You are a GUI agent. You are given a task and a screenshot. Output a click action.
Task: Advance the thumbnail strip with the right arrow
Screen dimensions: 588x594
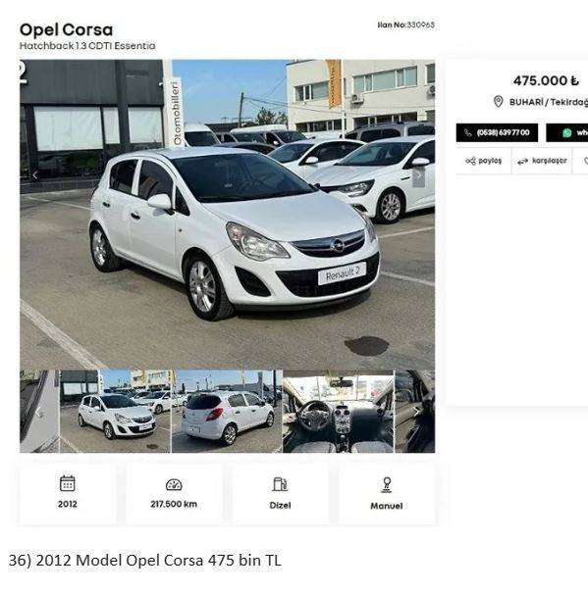(x=416, y=412)
